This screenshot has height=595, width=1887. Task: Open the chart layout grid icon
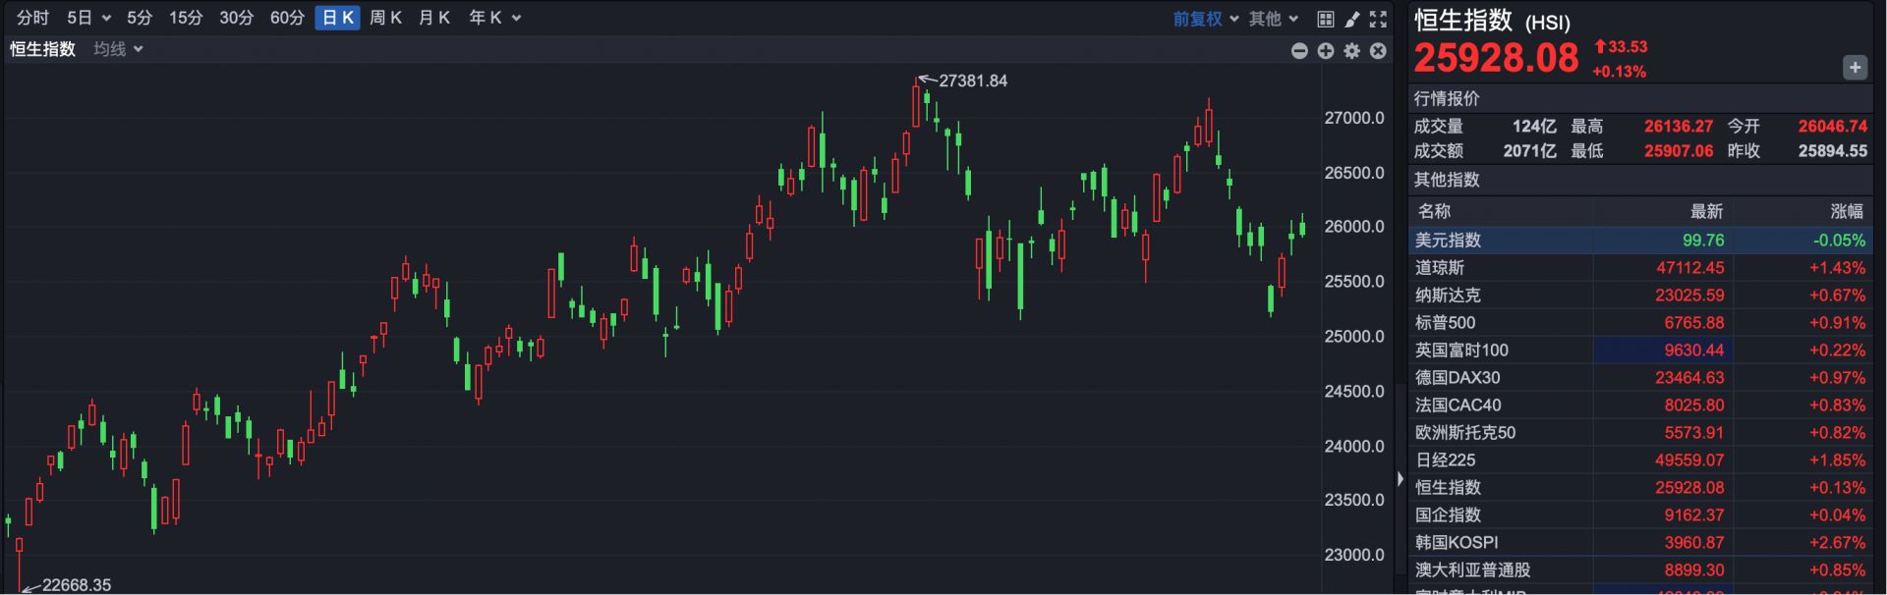(x=1325, y=19)
